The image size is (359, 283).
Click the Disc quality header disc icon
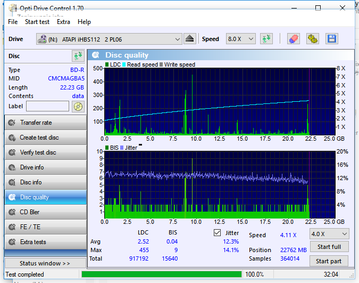tap(96, 55)
